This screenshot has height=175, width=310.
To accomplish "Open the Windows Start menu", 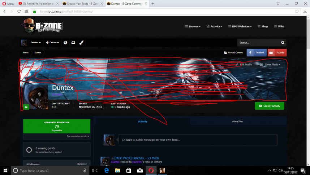I will point(5,170).
